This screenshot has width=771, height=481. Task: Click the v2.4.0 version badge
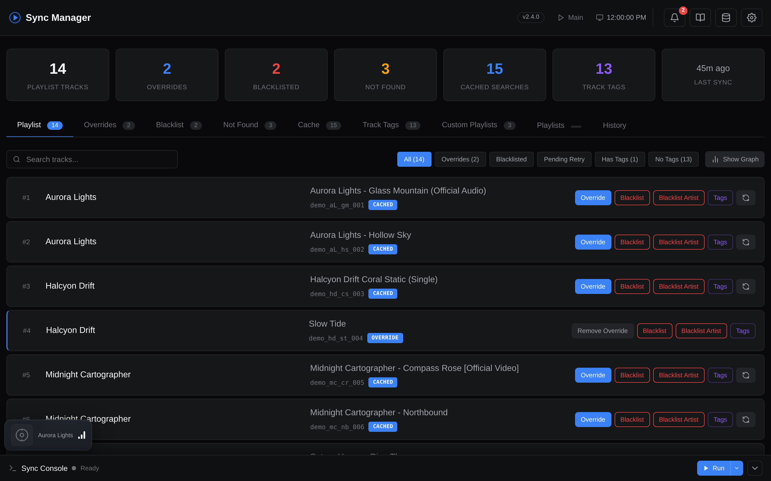[x=531, y=17]
